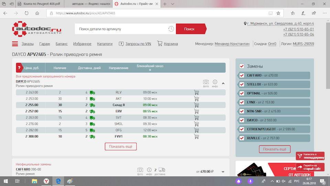Open the Гараж menu item
The image size is (330, 186).
pos(45,44)
